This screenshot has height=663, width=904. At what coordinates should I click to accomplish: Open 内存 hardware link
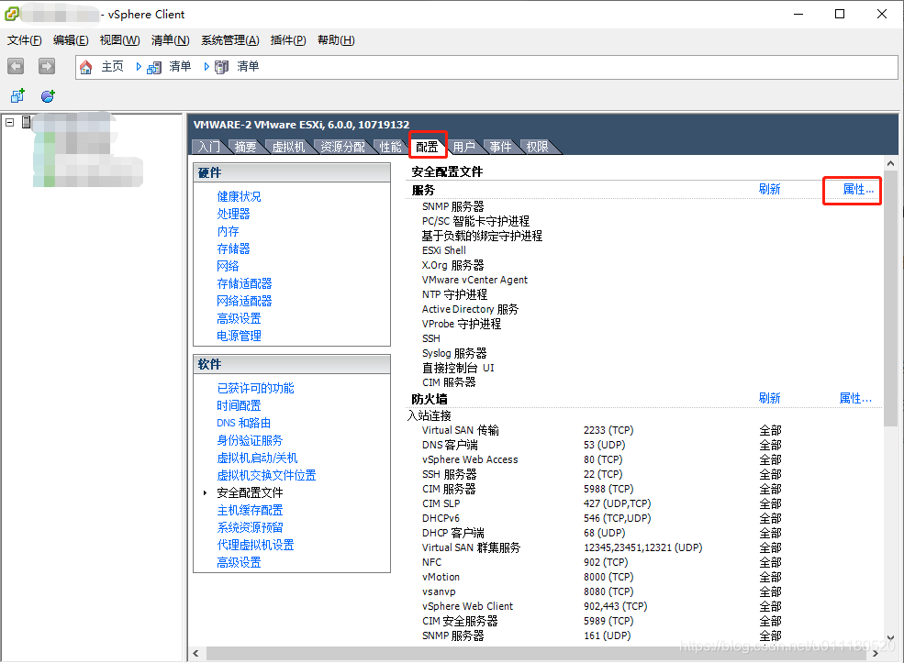228,231
